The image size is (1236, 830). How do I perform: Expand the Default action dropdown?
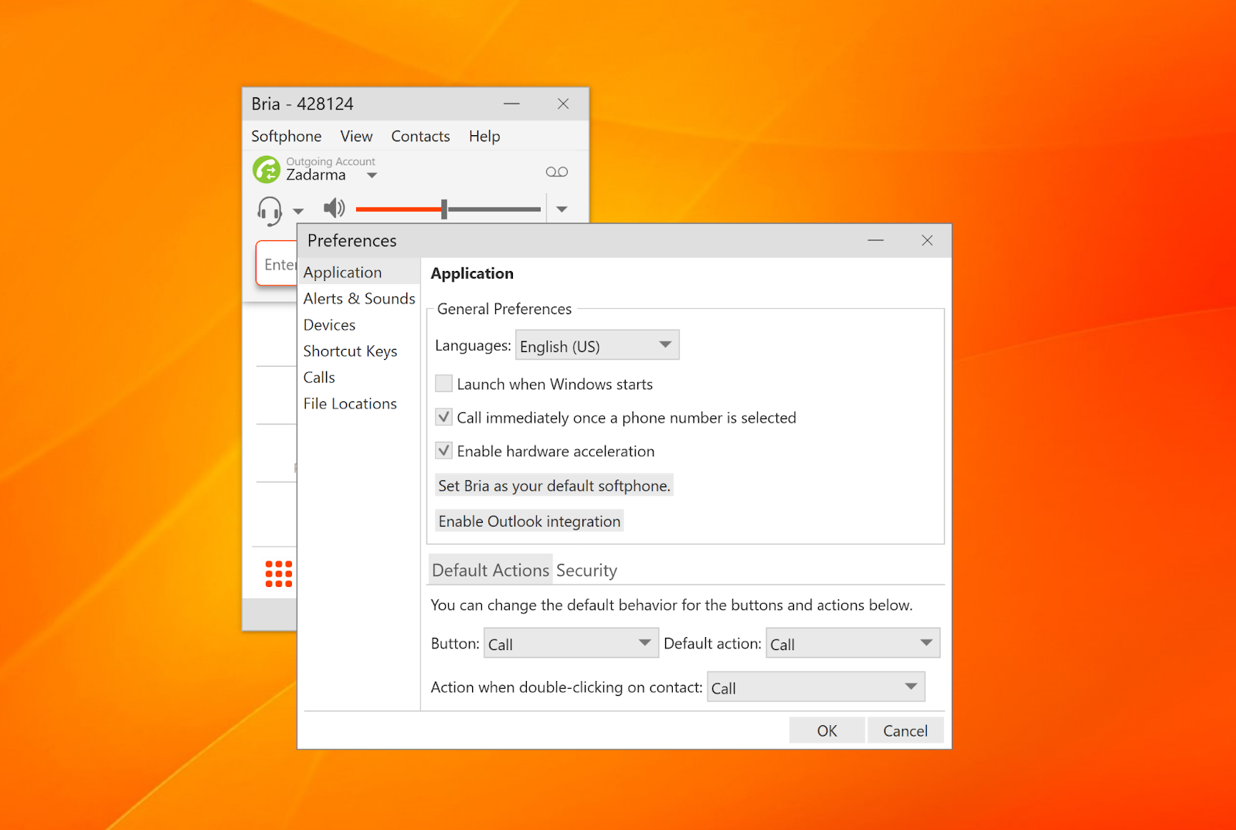pos(852,644)
